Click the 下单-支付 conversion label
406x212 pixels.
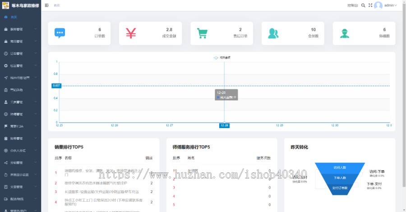pyautogui.click(x=374, y=184)
